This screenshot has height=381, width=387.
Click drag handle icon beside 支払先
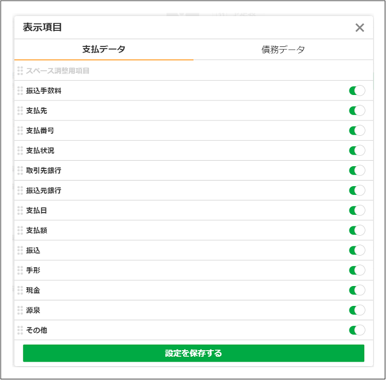click(x=20, y=110)
